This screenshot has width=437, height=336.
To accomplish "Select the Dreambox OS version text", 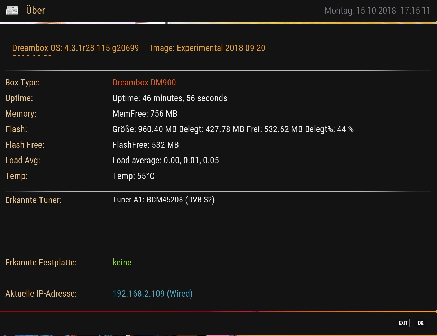I will pyautogui.click(x=76, y=48).
